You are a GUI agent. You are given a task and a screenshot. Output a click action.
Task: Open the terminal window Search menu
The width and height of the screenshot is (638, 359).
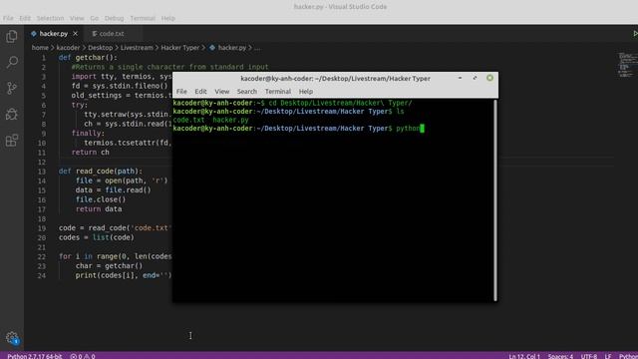247,92
